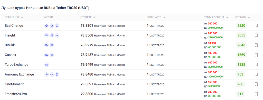Screen dimensions: 263x100
Task: Open the Transfer24.Pro exchanger link
Action: pyautogui.click(x=16, y=94)
